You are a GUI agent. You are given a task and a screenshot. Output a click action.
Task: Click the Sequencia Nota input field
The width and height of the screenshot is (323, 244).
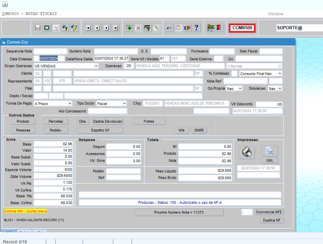[x=50, y=51]
